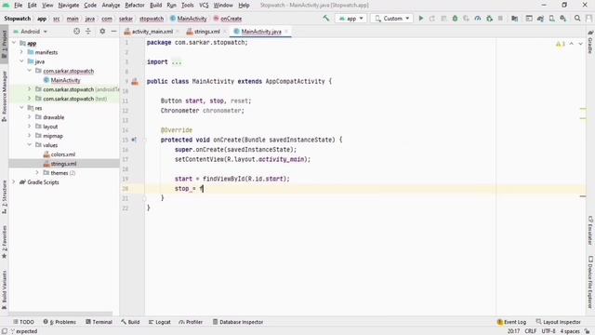Open Device File Explorer side tab

coord(590,282)
